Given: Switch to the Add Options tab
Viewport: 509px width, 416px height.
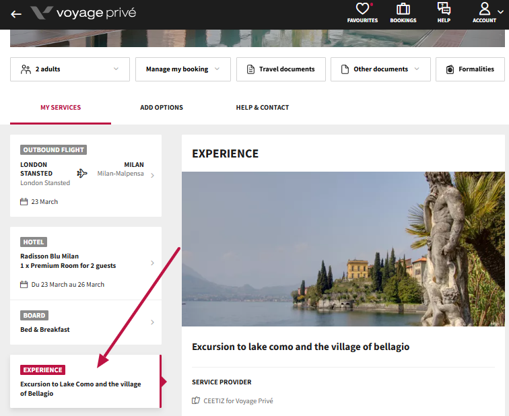Looking at the screenshot, I should tap(162, 108).
